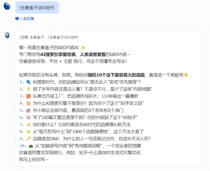Viewport: 210px width, 171px height.
Task: Click the pointing-down hand emoji
Action: pyautogui.click(x=186, y=75)
